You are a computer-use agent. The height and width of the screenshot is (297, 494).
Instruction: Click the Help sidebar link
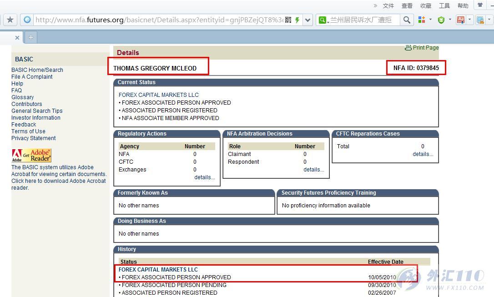tap(17, 84)
